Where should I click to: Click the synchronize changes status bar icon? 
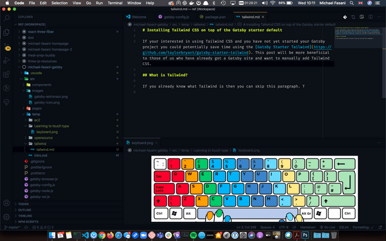(x=26, y=227)
